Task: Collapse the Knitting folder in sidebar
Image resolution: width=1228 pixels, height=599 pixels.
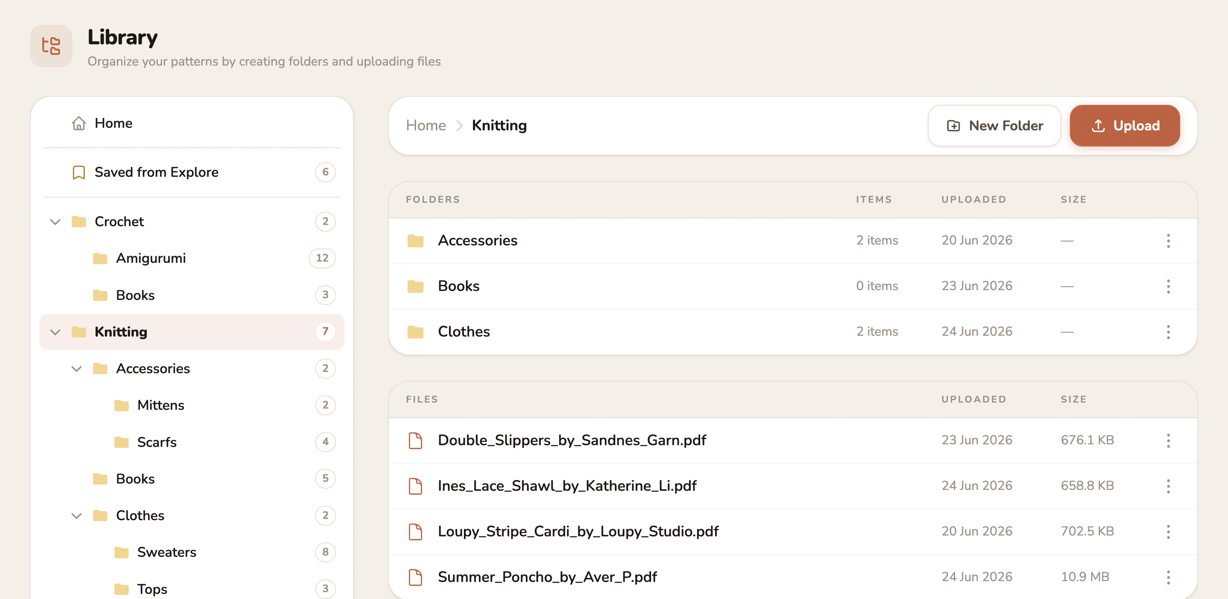Action: pos(55,332)
